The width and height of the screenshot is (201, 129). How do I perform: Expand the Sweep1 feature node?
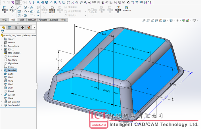click(2, 95)
